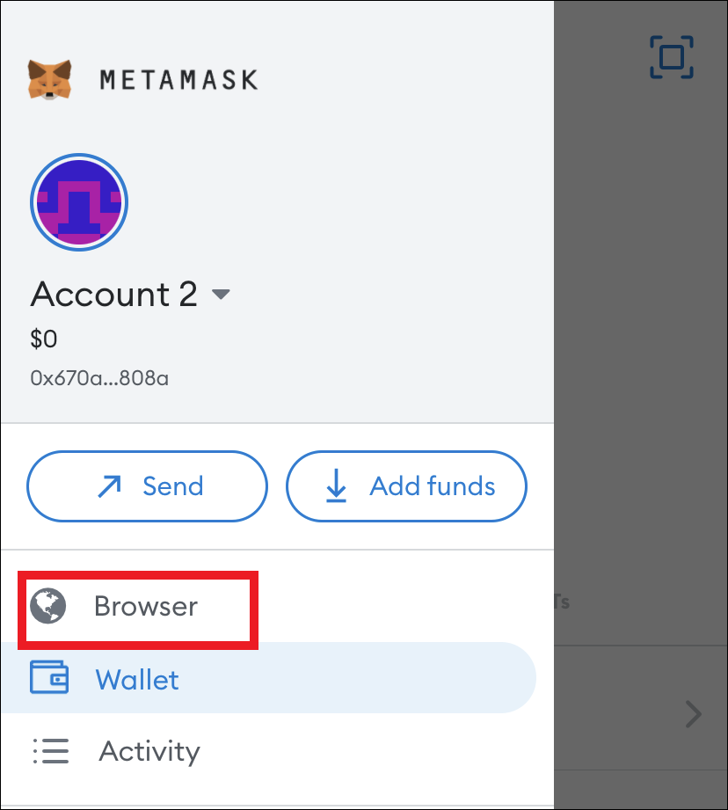728x810 pixels.
Task: Click the MetaMask fox logo
Action: pyautogui.click(x=49, y=79)
